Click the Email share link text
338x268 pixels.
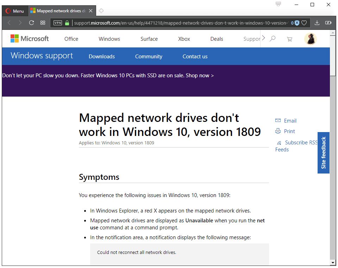(x=290, y=121)
